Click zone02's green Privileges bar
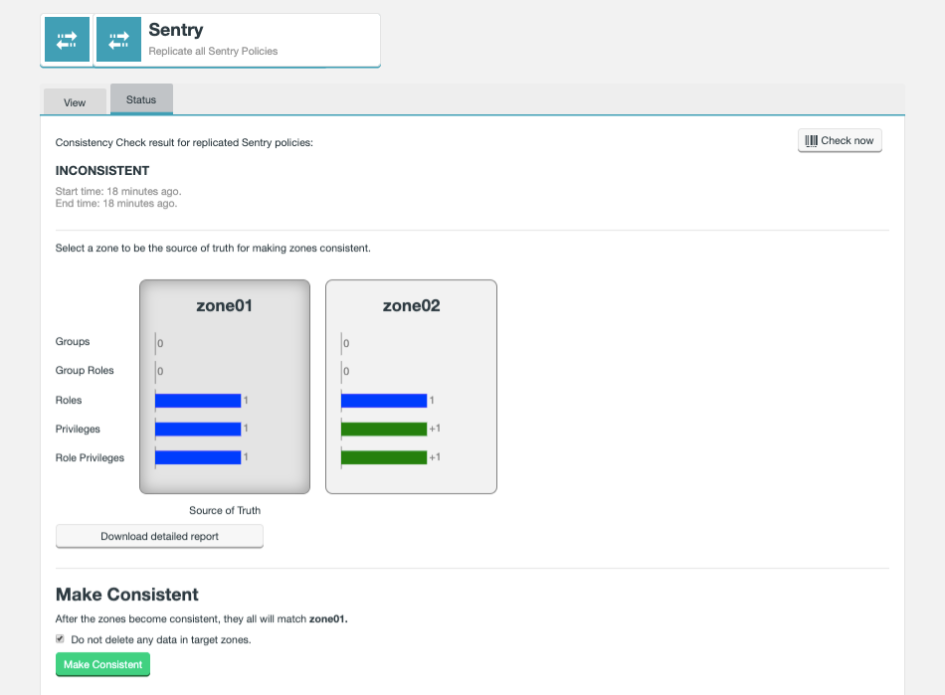 click(384, 429)
